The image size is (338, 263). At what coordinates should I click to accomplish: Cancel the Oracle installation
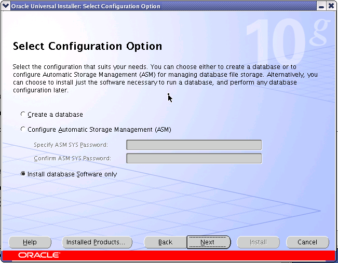pyautogui.click(x=307, y=242)
